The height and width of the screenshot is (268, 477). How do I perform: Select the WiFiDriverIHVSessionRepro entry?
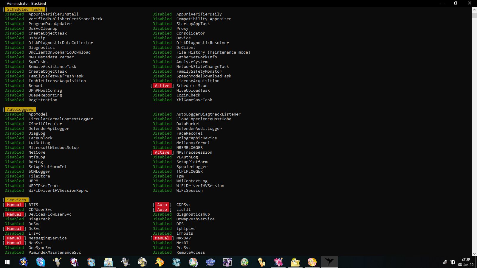[x=58, y=190]
